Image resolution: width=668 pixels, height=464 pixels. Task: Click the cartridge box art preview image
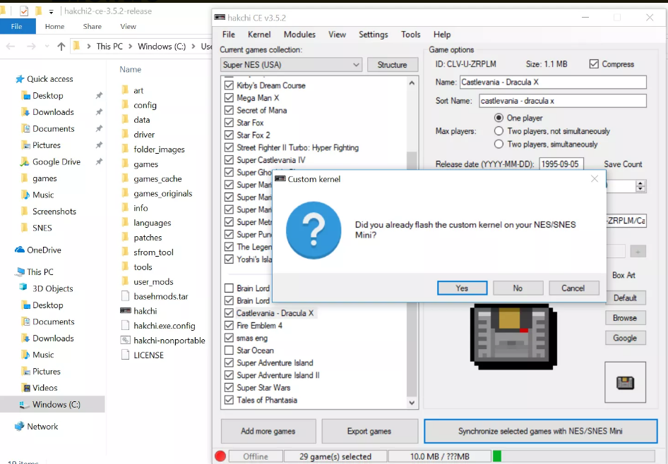coord(513,336)
